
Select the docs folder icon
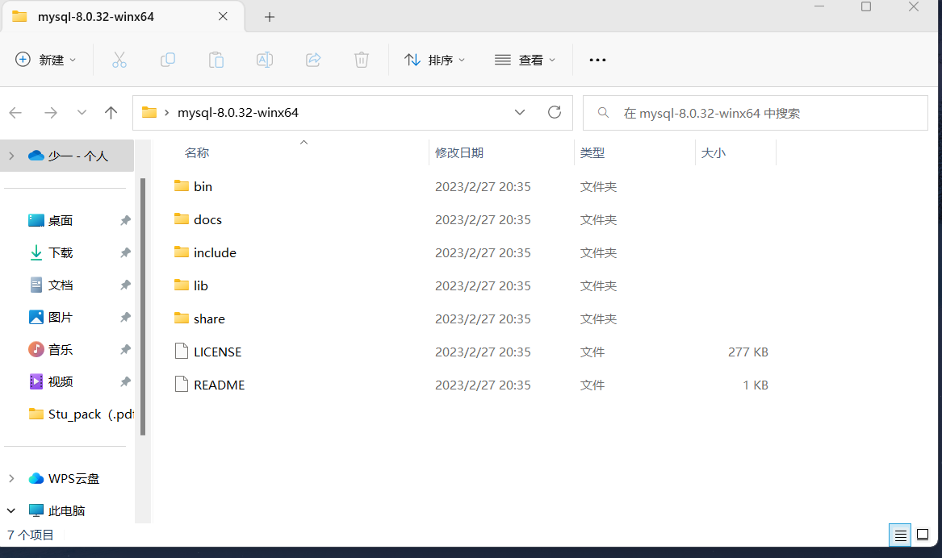(x=182, y=219)
